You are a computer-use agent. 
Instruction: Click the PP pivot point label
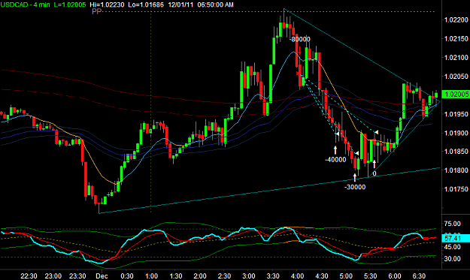coord(96,11)
